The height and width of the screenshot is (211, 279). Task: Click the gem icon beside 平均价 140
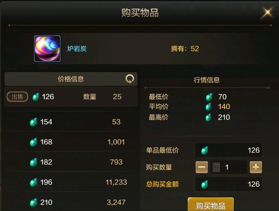pos(209,107)
